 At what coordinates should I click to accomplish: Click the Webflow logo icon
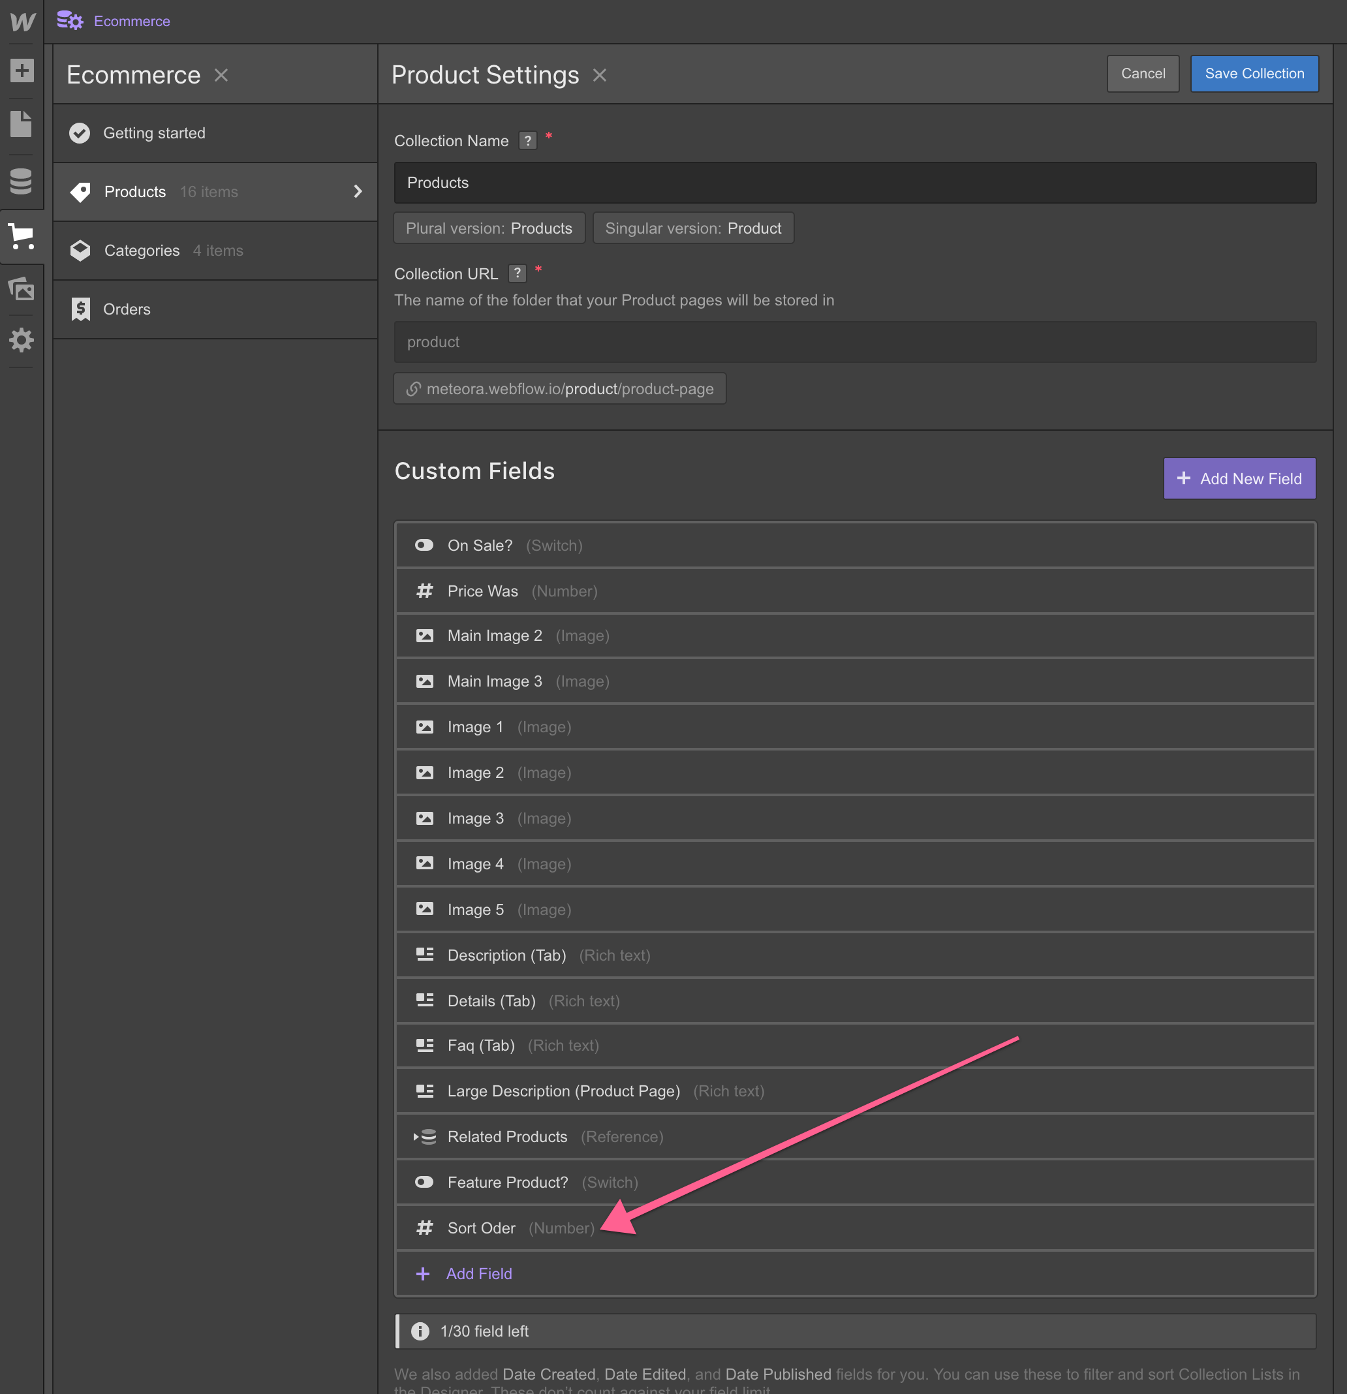coord(22,22)
